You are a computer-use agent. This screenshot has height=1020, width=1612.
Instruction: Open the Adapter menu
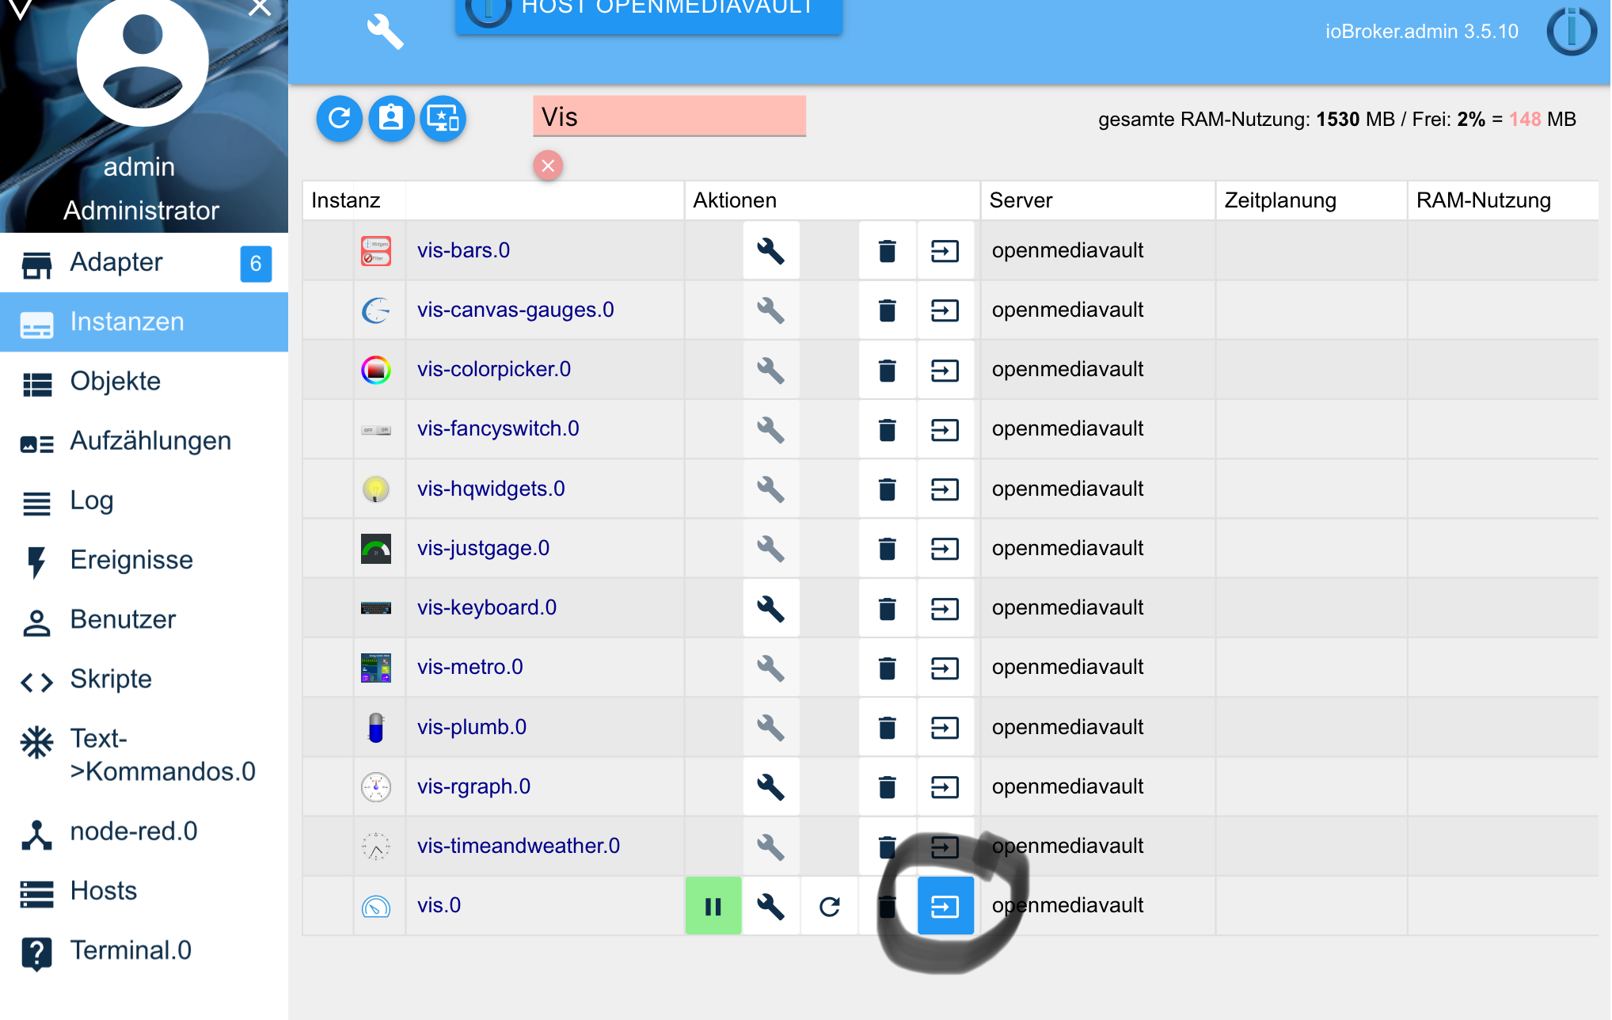point(116,263)
